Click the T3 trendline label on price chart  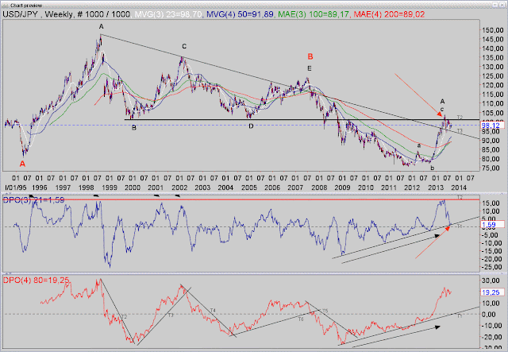[460, 131]
